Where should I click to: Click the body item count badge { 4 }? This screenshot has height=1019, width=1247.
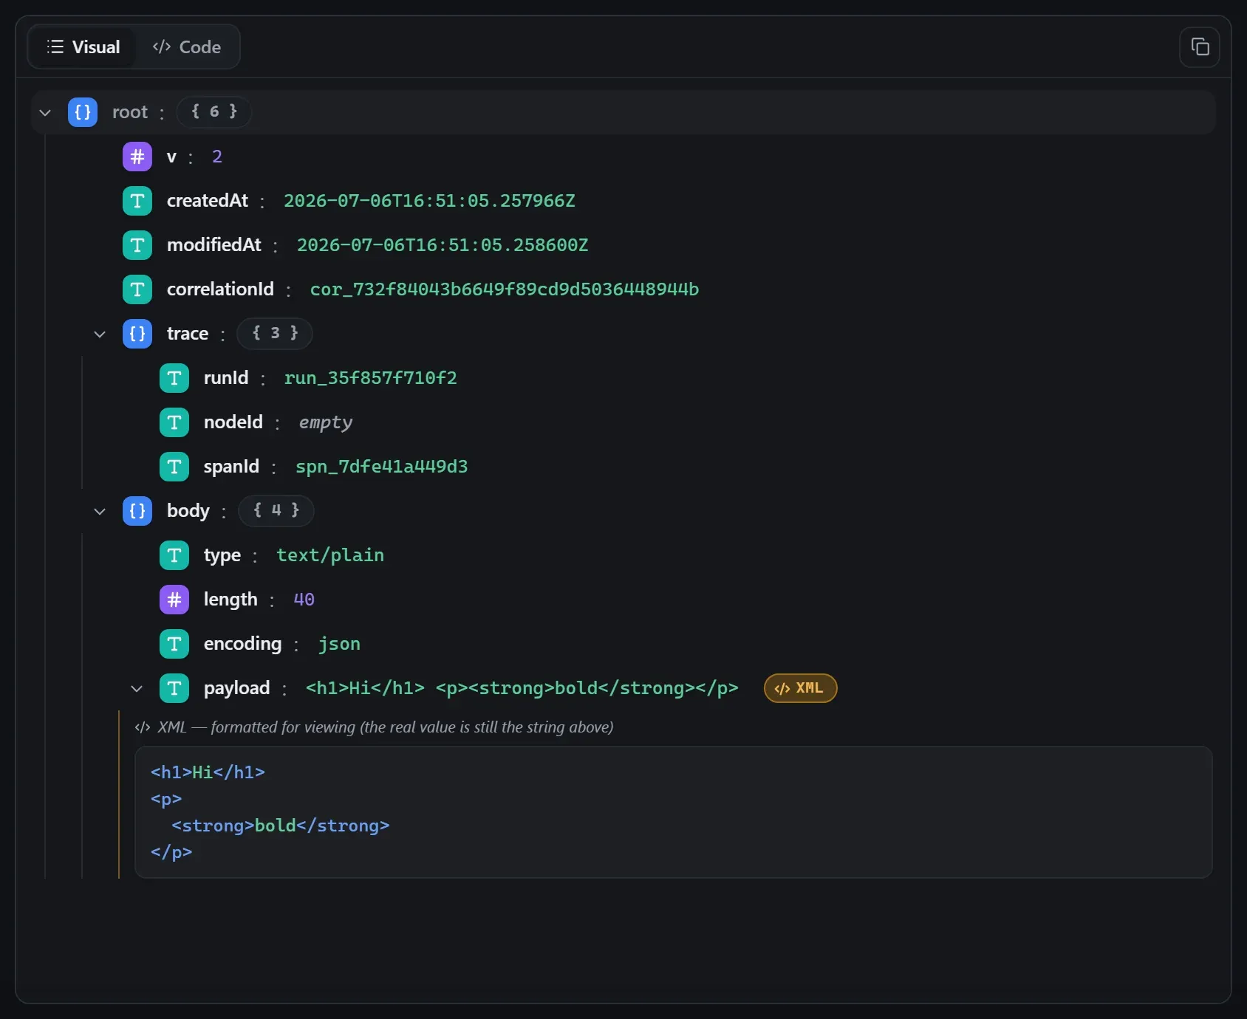pos(276,511)
